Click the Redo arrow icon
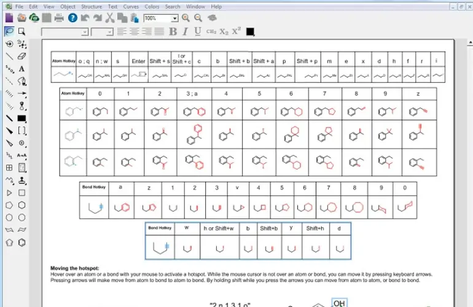Viewport: 473px width, 307px height. coord(98,18)
